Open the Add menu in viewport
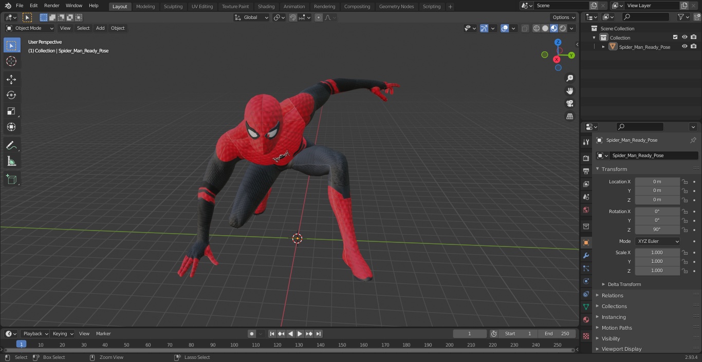The image size is (702, 362). 100,28
